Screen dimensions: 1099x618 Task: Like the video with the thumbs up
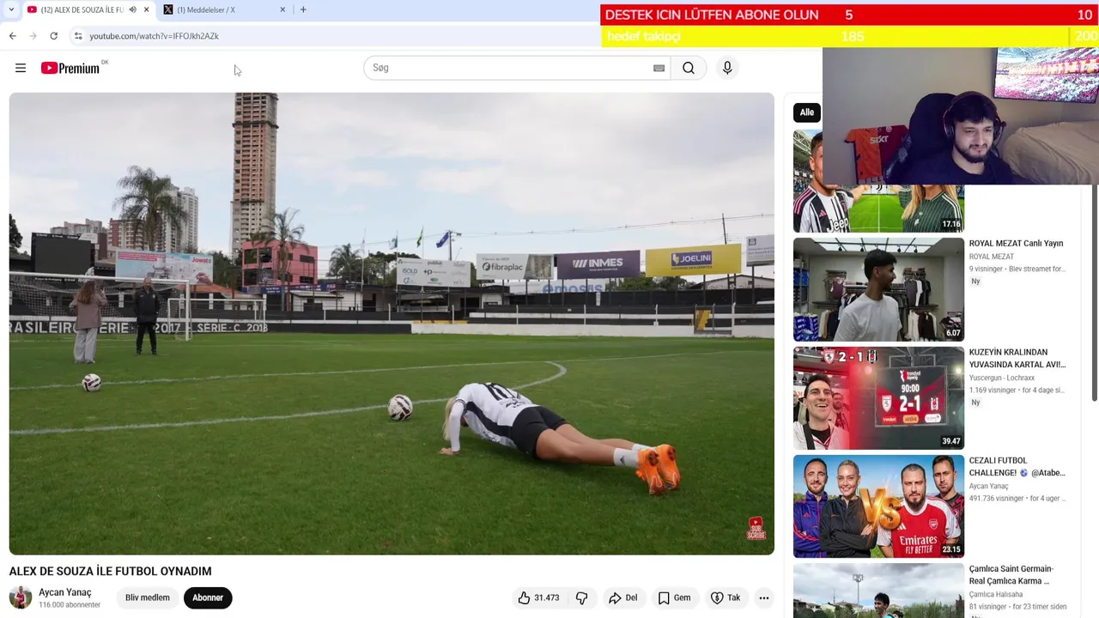[x=538, y=597]
